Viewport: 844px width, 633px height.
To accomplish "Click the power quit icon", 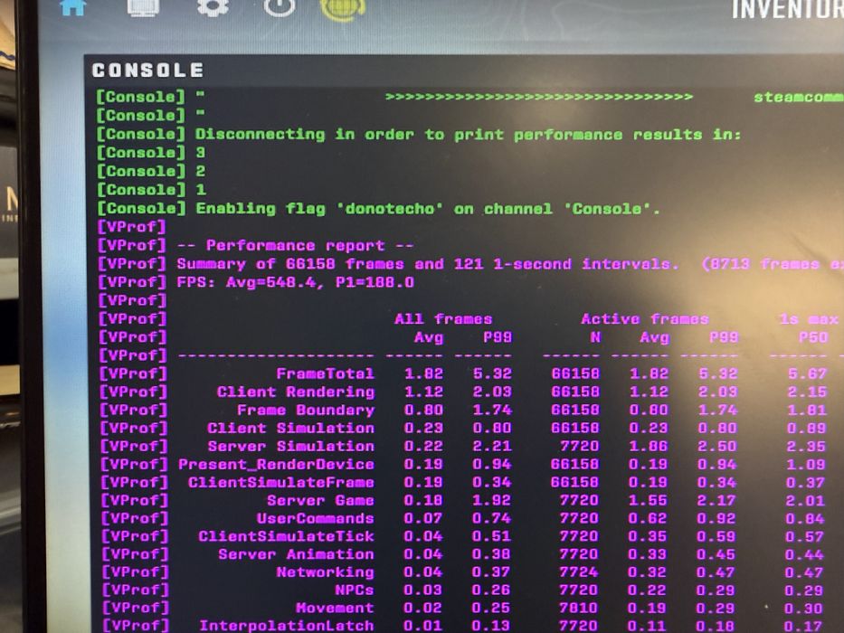I will point(280,7).
